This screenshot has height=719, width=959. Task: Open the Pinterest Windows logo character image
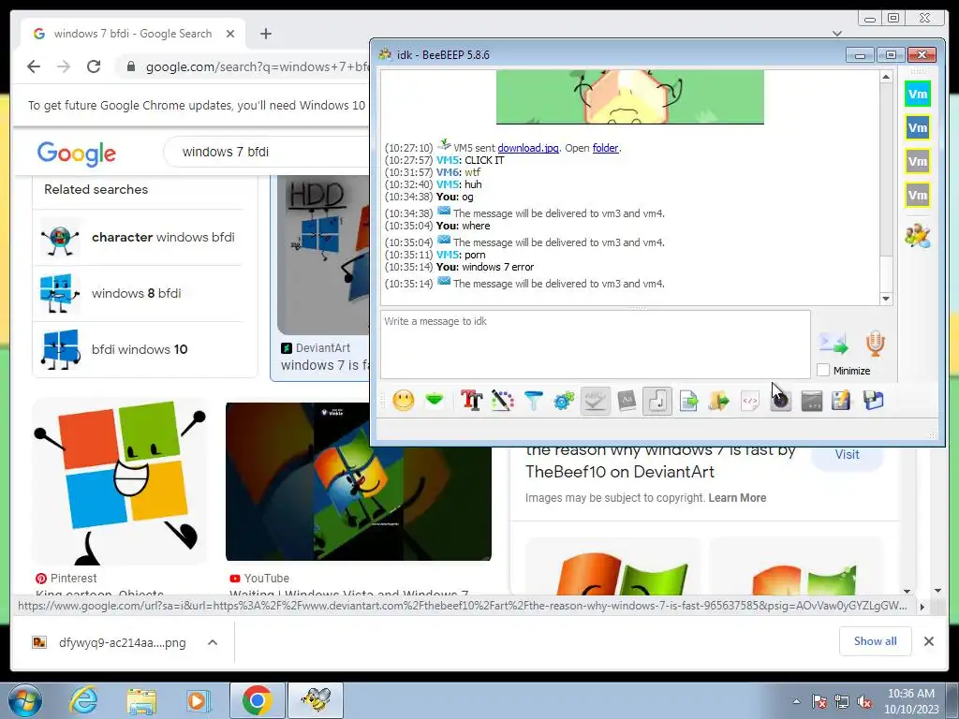120,481
